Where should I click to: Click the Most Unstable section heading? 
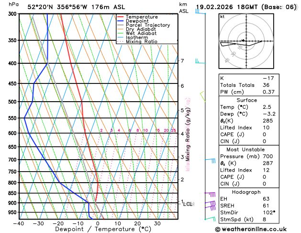tap(245, 150)
